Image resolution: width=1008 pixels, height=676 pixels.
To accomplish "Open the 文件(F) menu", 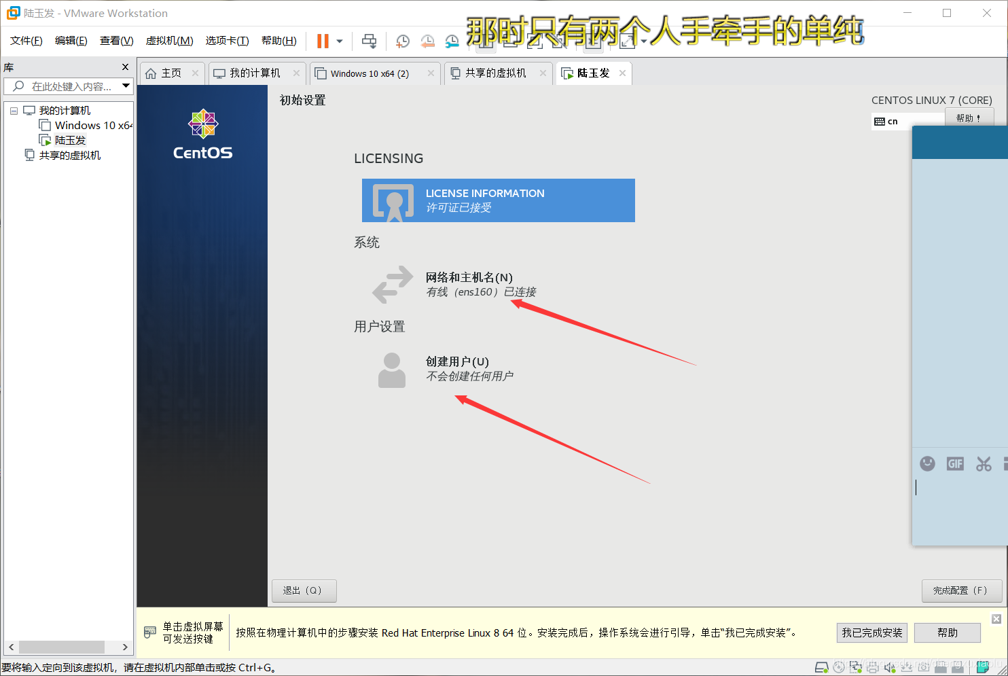I will (26, 41).
